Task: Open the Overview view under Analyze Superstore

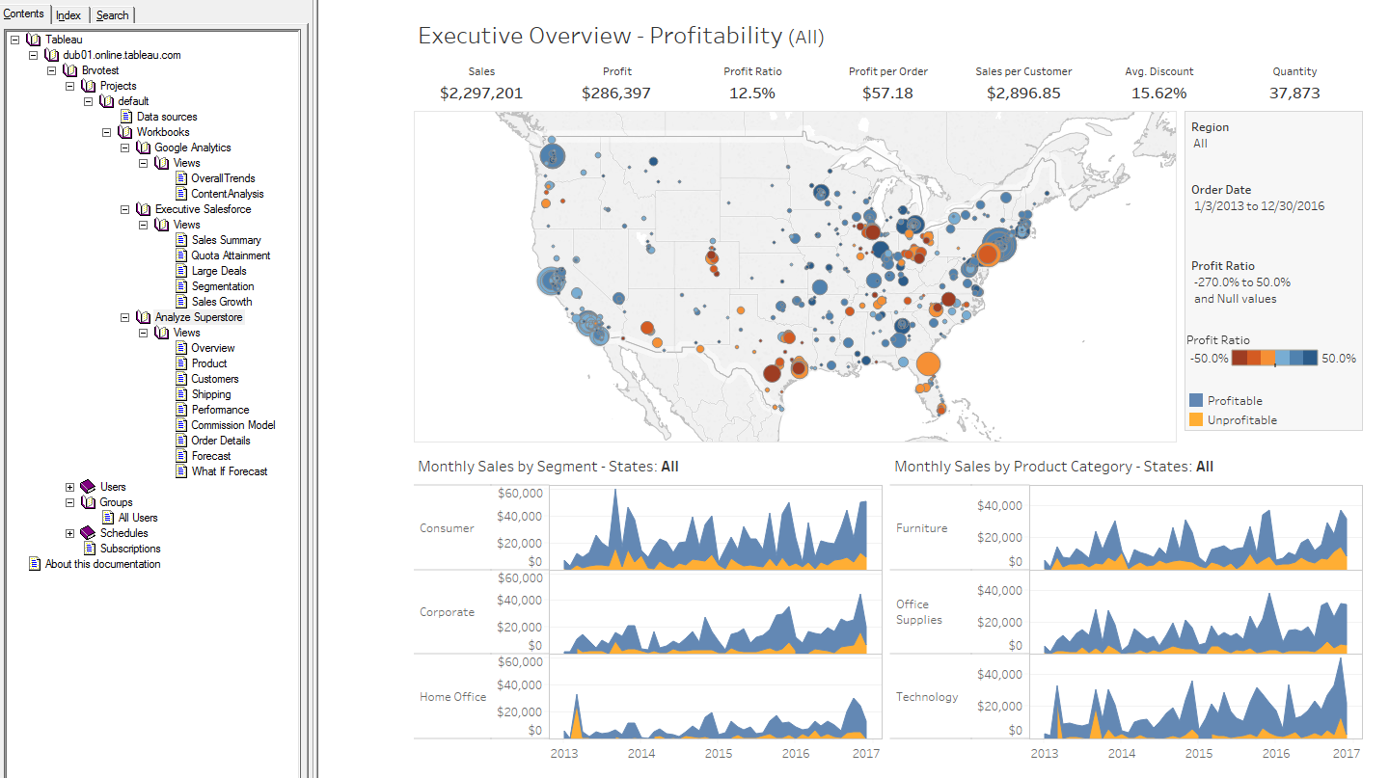Action: click(x=181, y=347)
